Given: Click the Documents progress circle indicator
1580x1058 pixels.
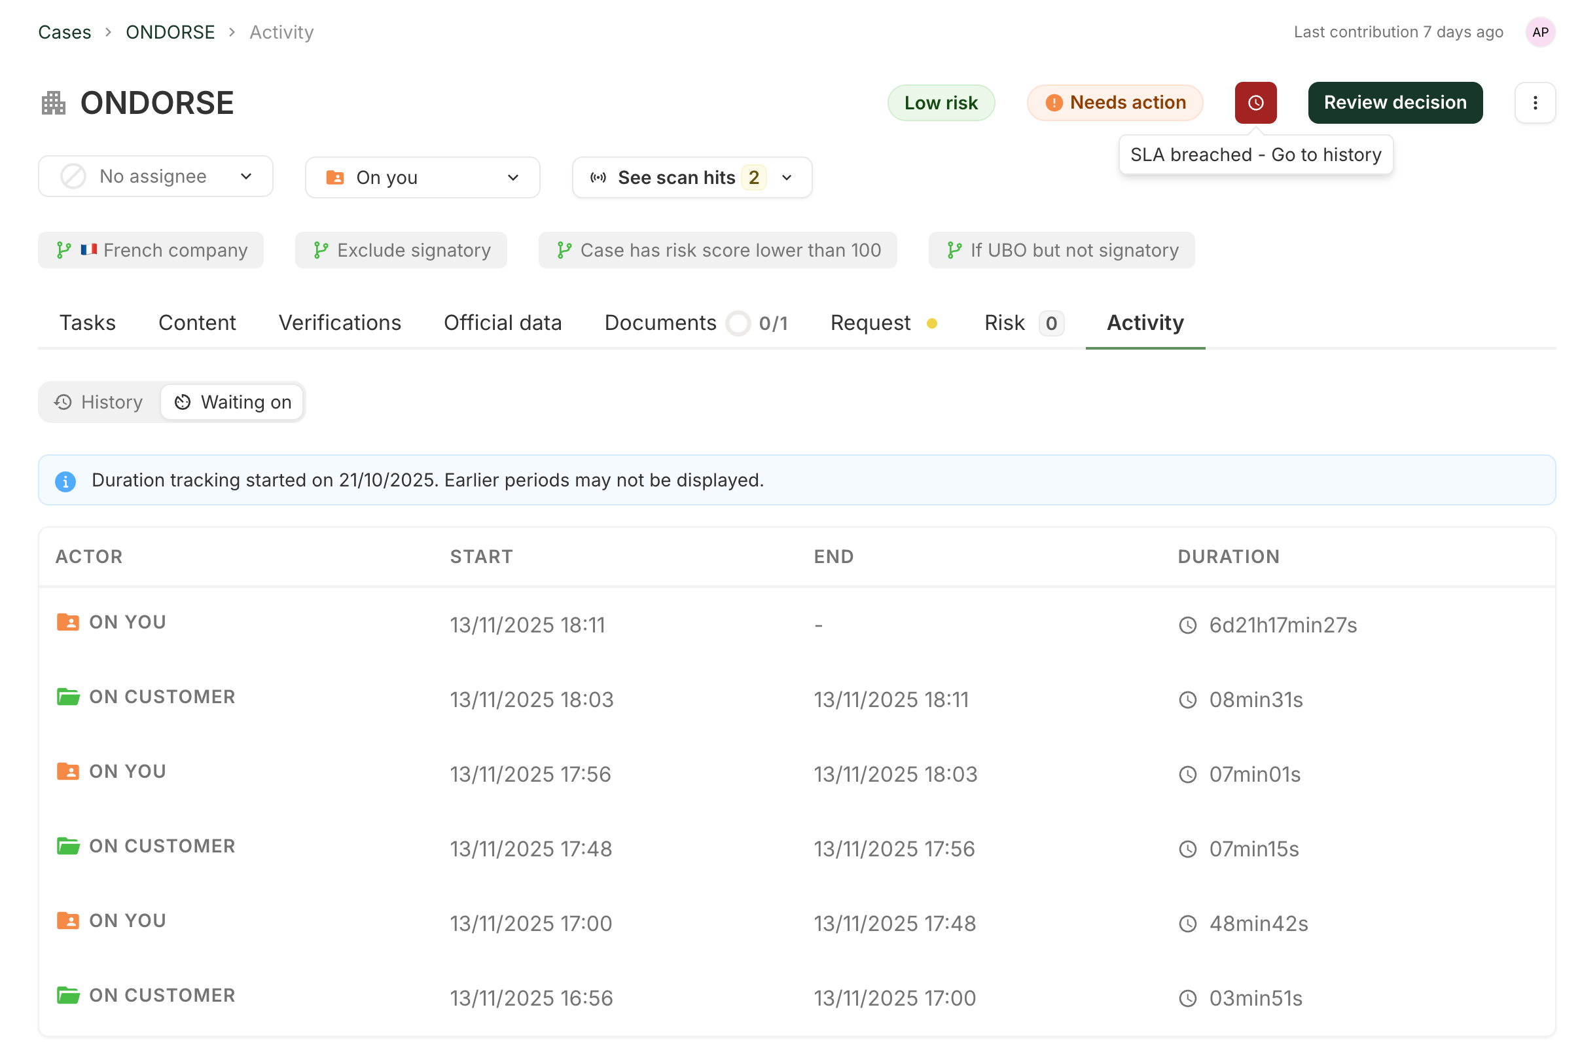Looking at the screenshot, I should coord(738,323).
